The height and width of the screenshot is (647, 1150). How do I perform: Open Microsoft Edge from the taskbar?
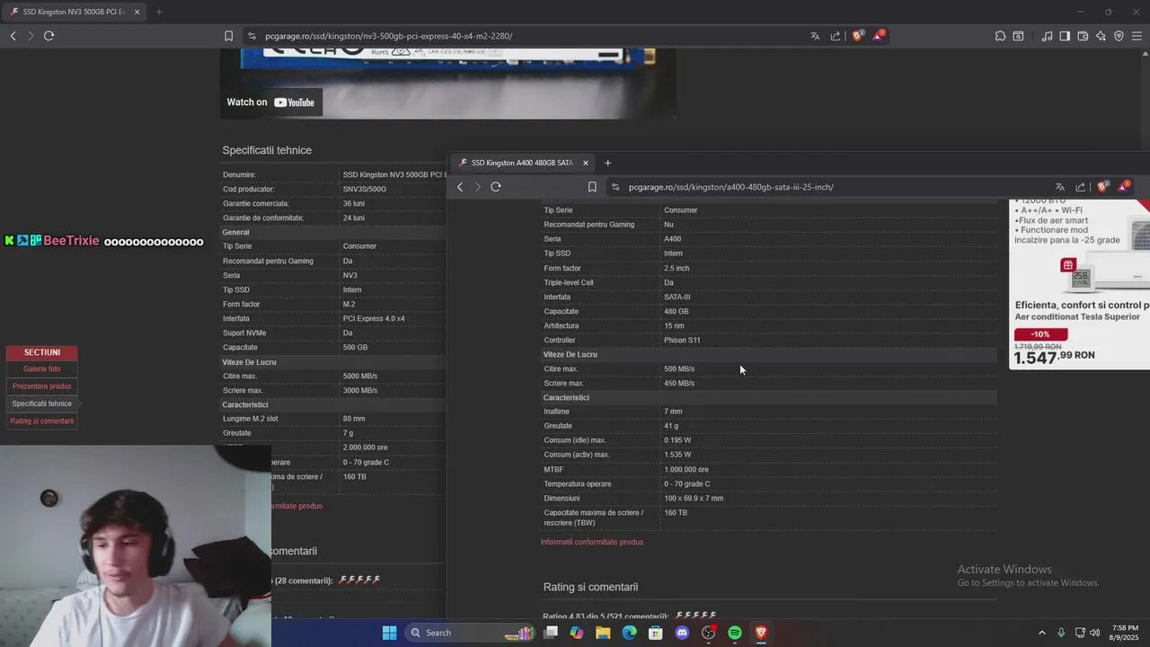coord(629,633)
